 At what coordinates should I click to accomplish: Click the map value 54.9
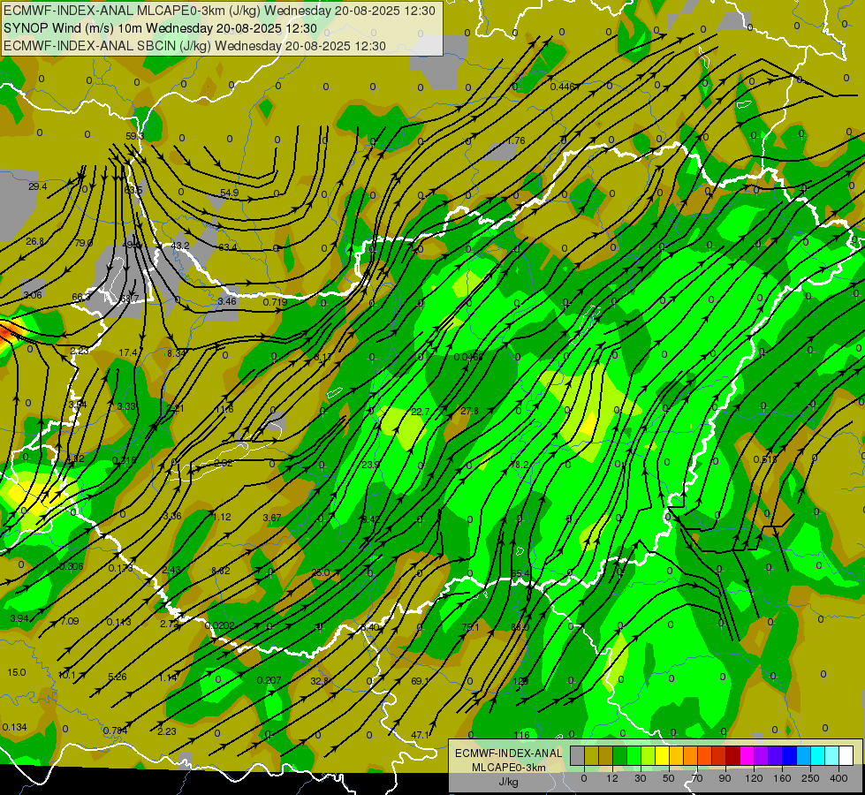[x=230, y=193]
